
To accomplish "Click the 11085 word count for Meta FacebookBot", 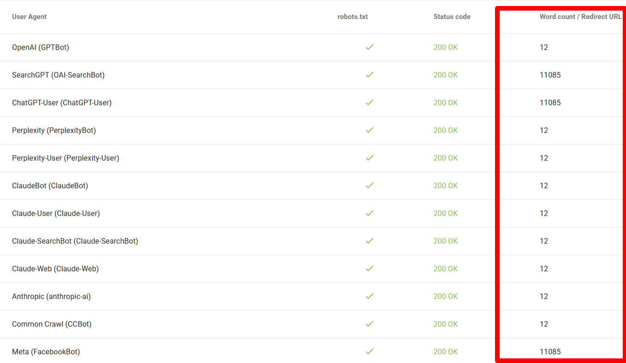I will point(550,351).
